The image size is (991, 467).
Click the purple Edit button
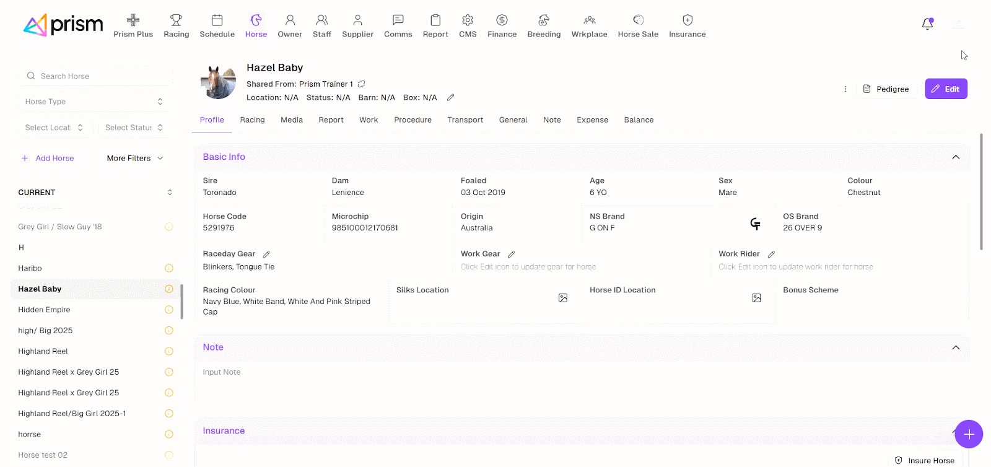pos(946,89)
